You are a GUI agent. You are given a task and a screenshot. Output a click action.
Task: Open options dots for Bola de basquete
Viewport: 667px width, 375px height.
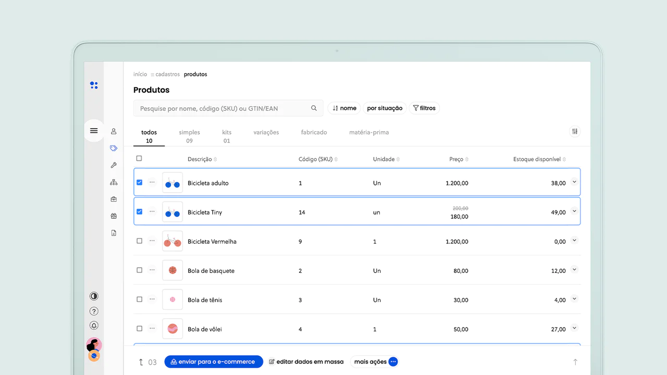[152, 270]
